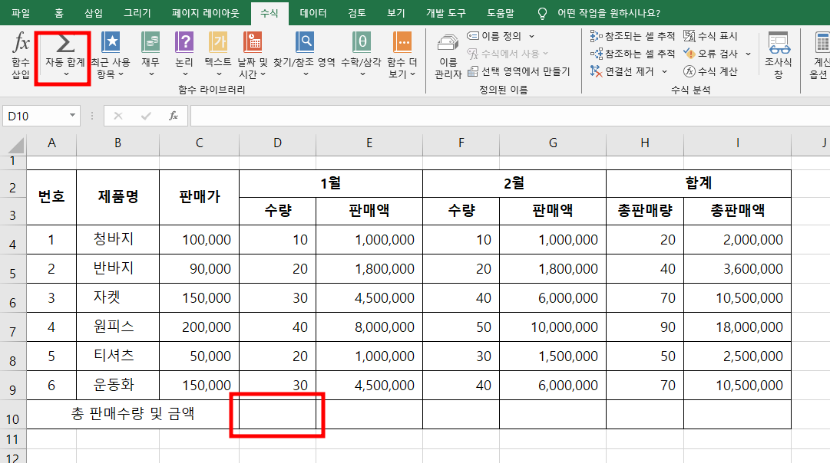830x463 pixels.
Task: Click the confirm checkmark in formula bar
Action: 146,116
